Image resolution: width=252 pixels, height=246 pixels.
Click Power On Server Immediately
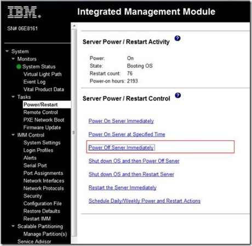[121, 121]
